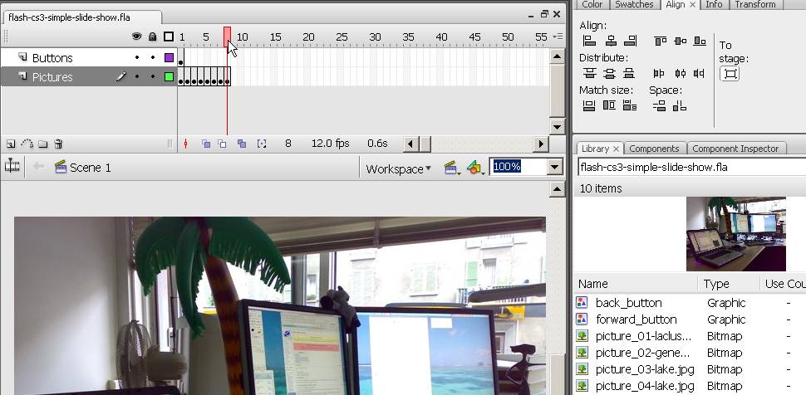Align right edge
Viewport: 806px width, 395px height.
630,41
